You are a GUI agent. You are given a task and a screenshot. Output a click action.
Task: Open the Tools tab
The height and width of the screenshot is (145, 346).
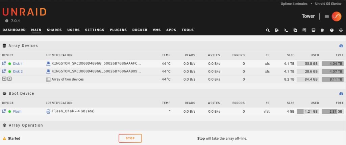pos(188,30)
